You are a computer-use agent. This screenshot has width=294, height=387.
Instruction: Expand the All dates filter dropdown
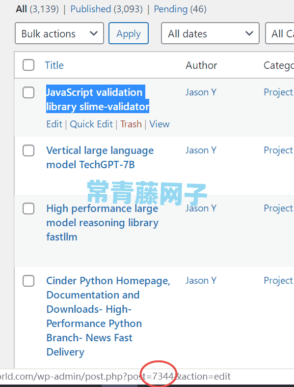click(210, 33)
